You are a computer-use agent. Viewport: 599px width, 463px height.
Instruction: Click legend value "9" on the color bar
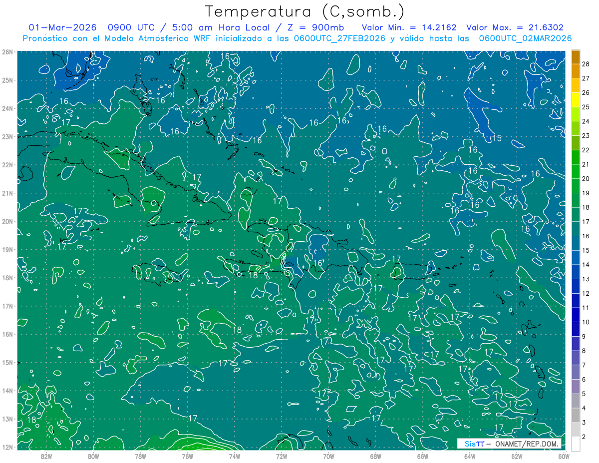584,337
